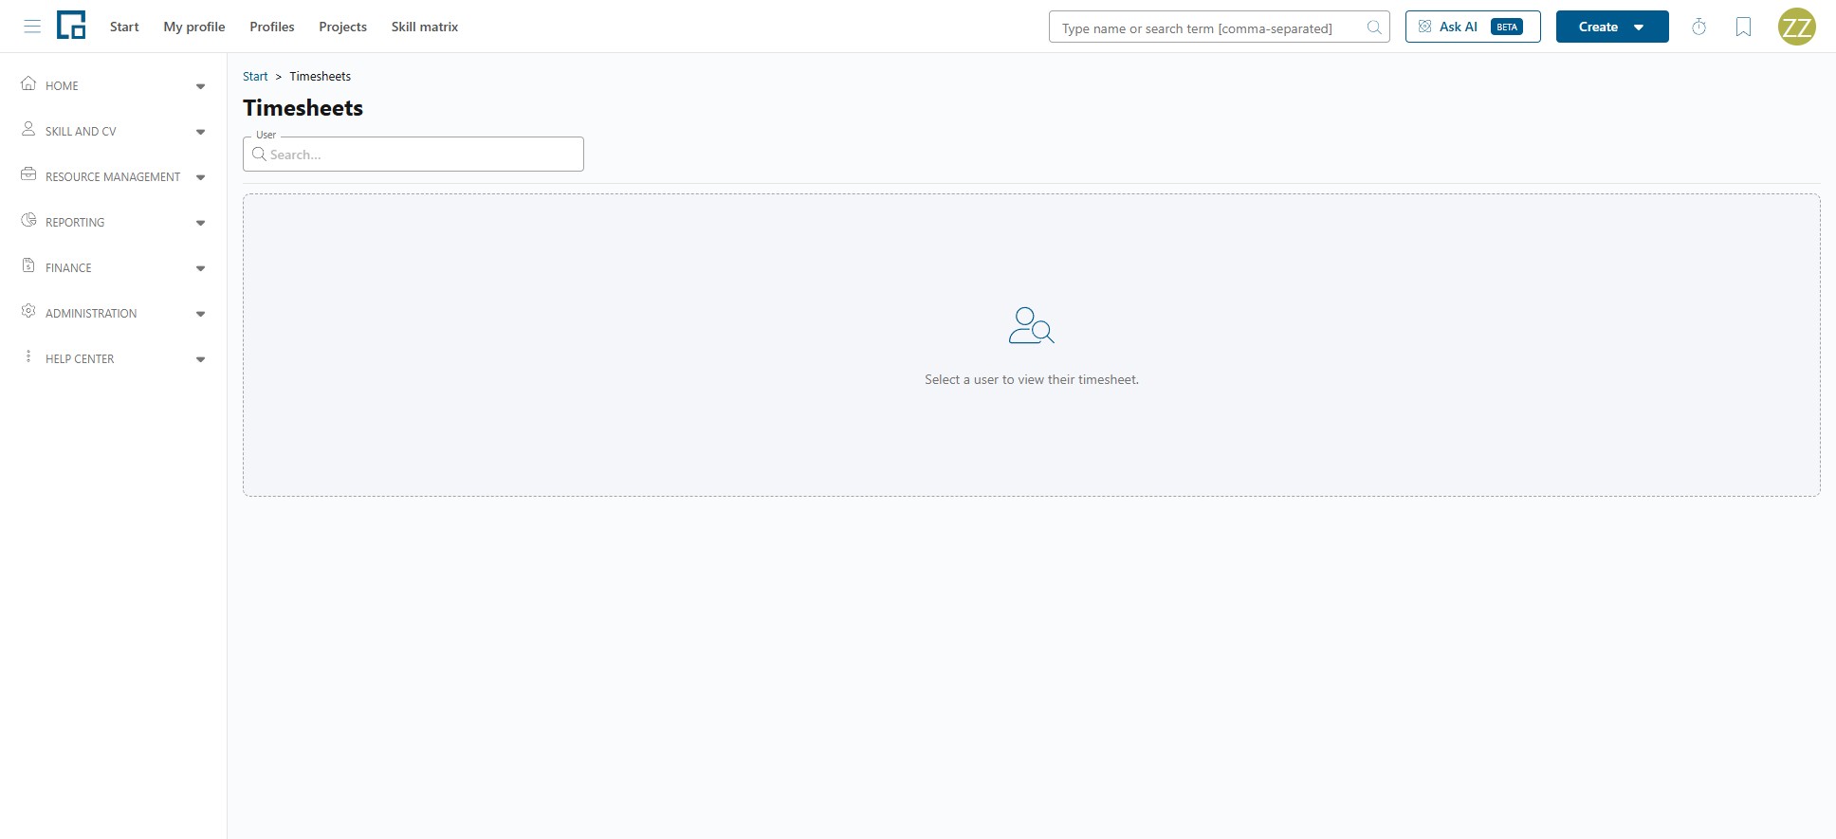Click the Reporting pie chart icon
Screen dimensions: 1836x839
[28, 220]
